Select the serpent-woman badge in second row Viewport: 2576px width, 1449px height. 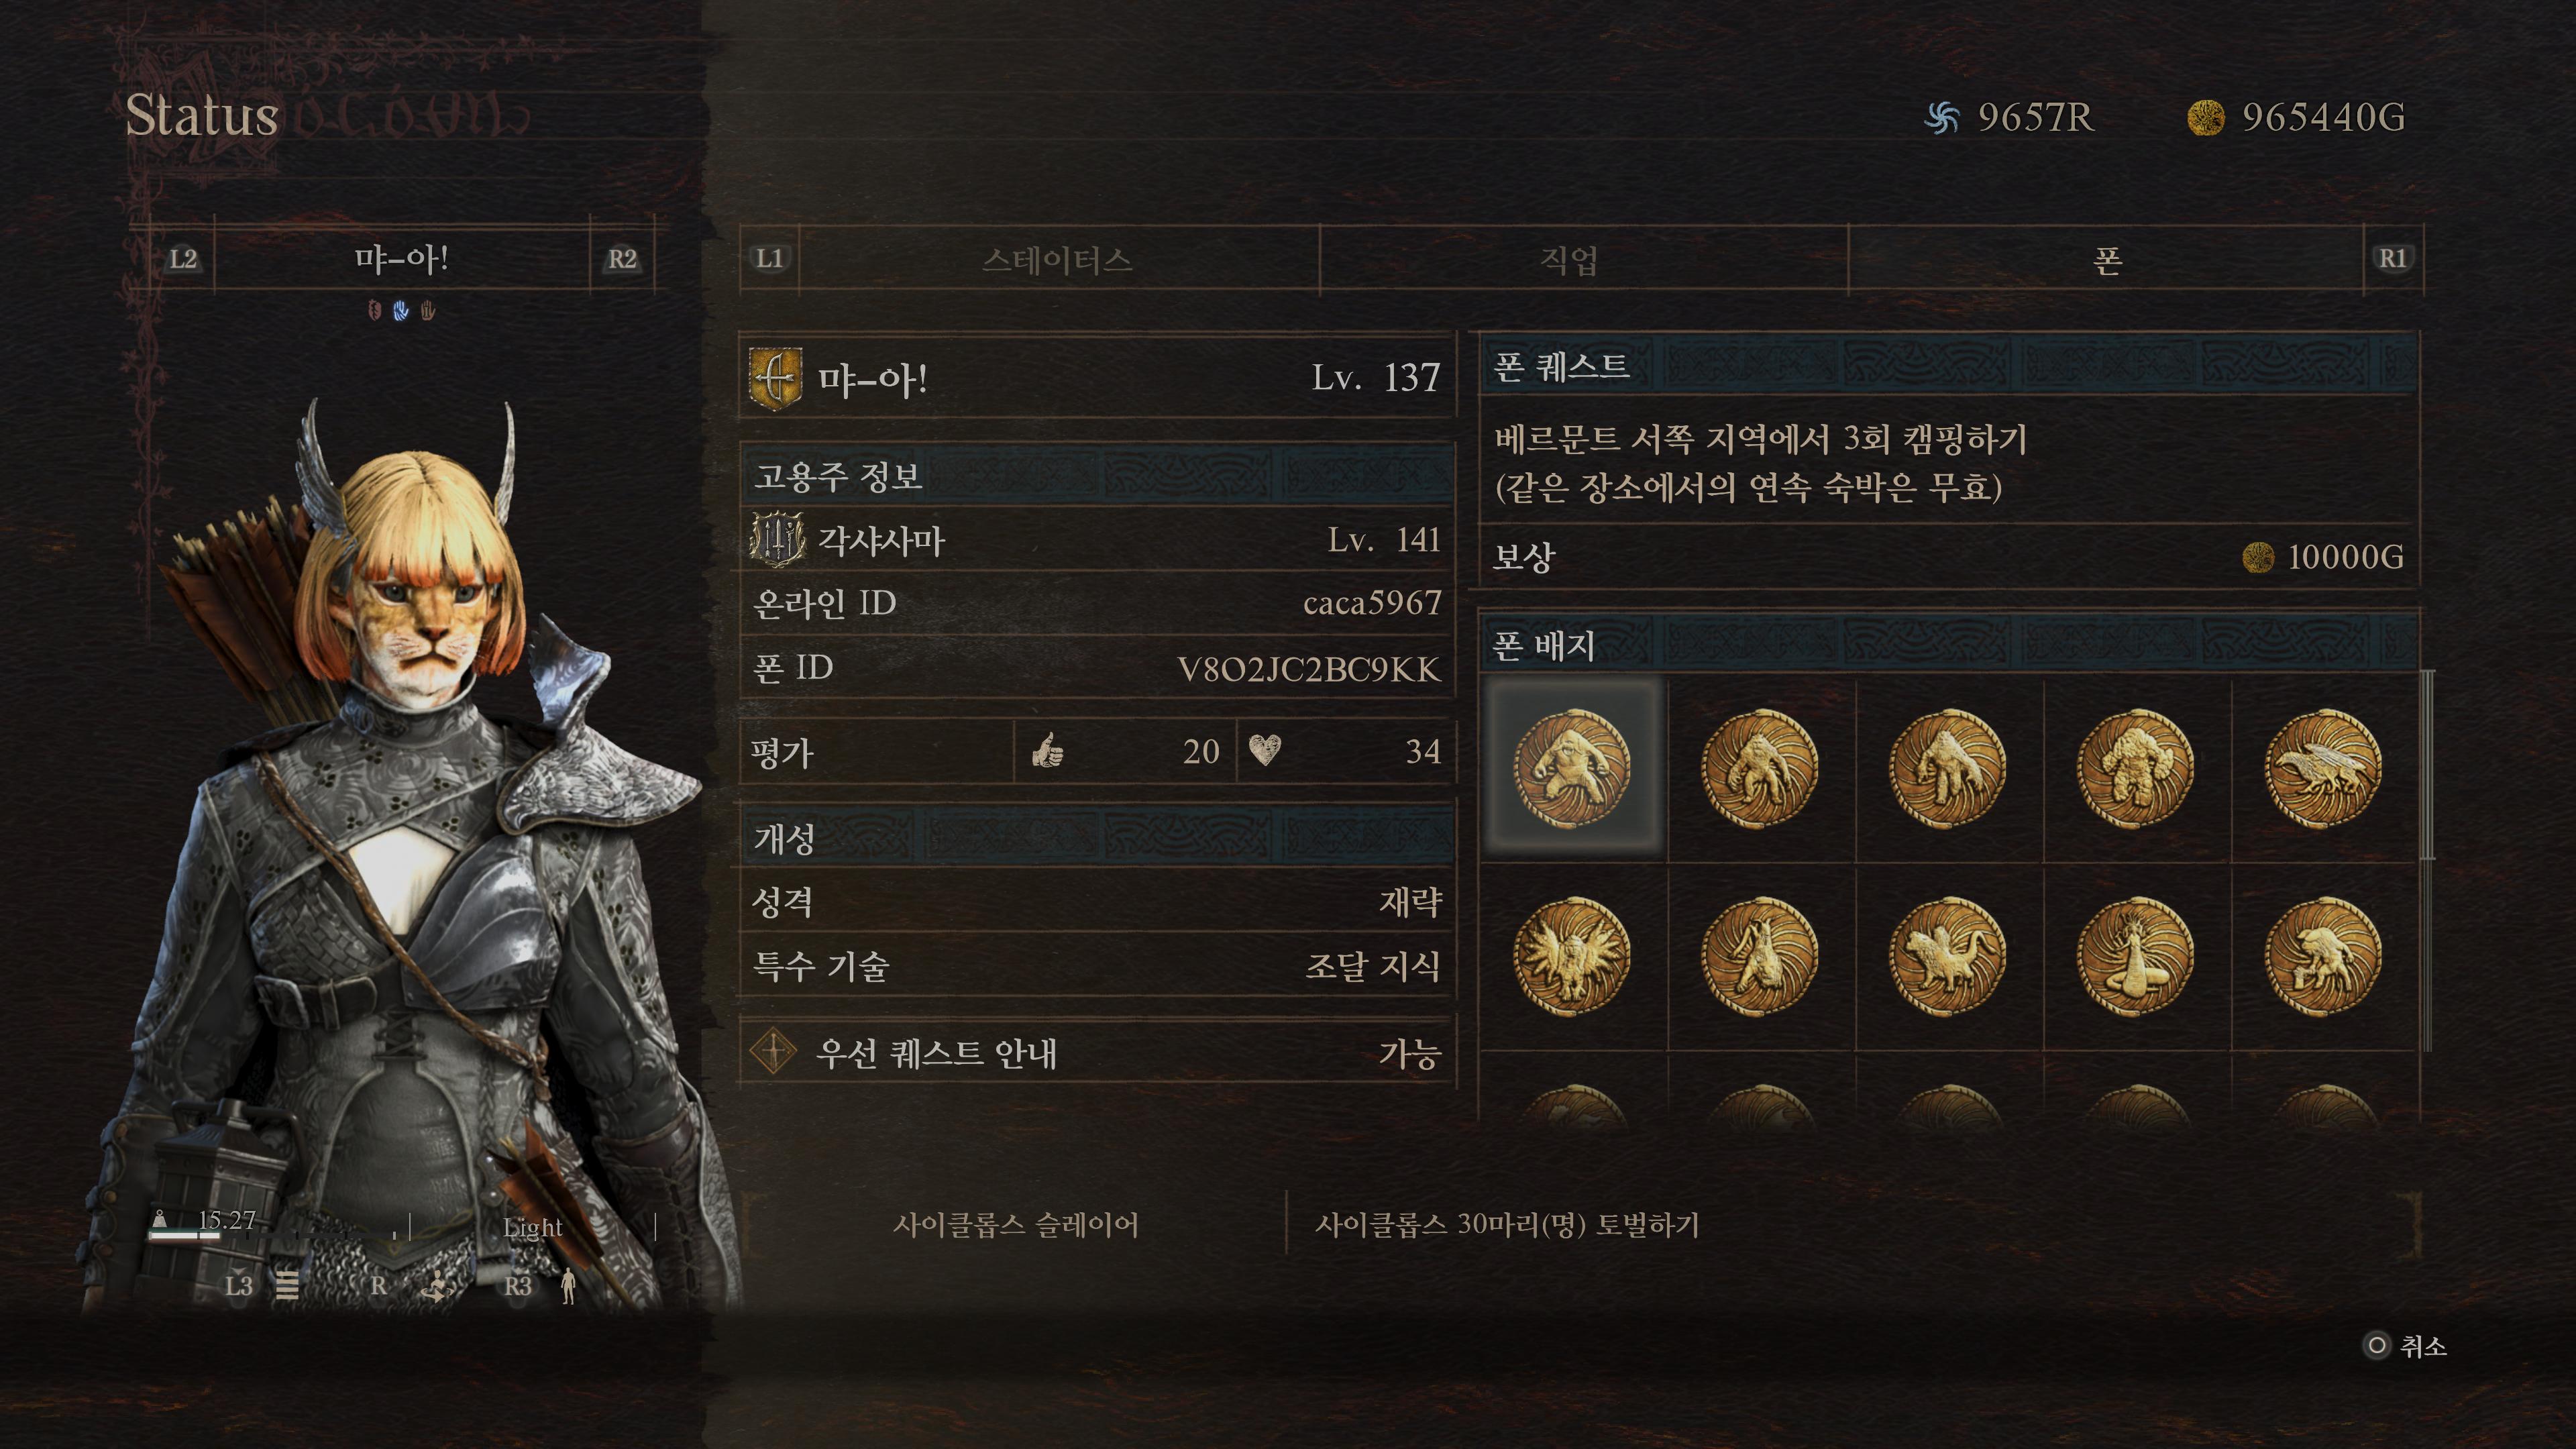click(x=2135, y=956)
